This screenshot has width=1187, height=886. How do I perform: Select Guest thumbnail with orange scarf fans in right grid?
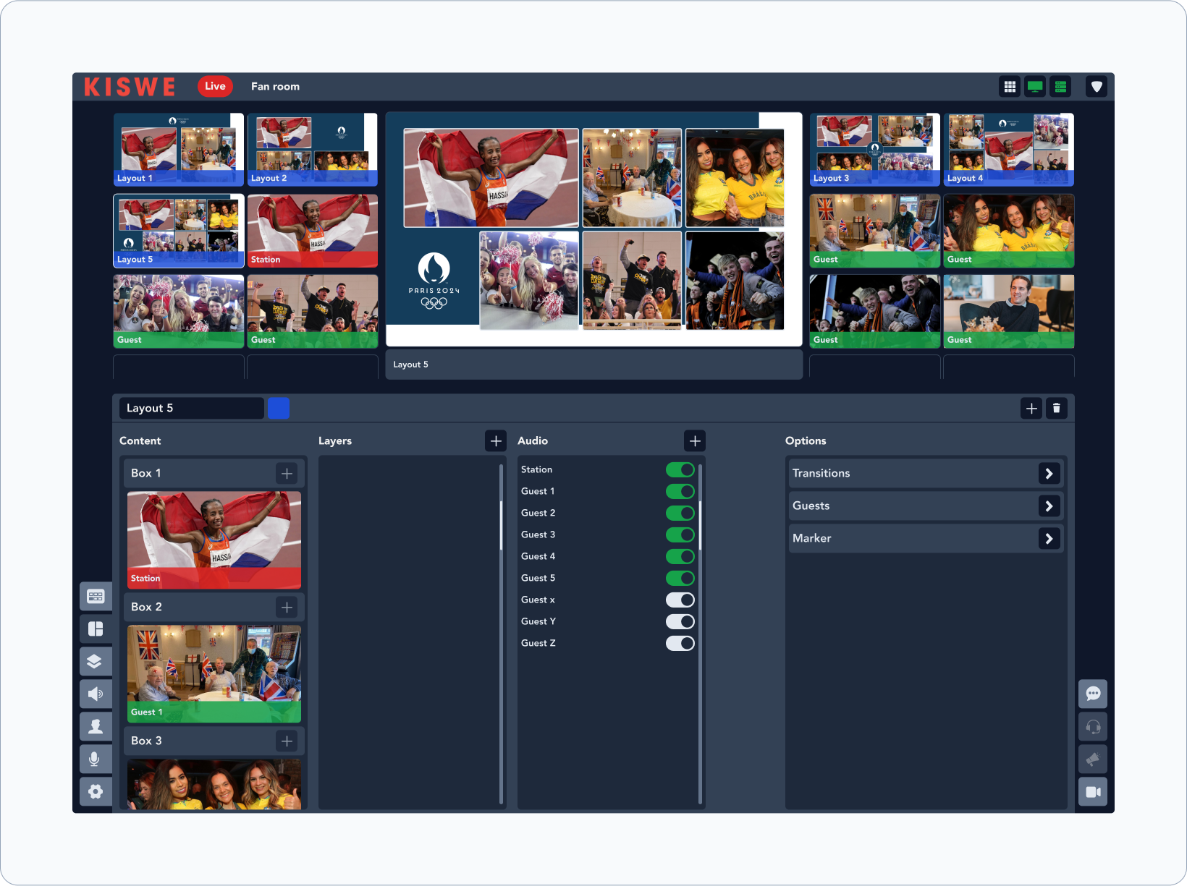[x=875, y=311]
